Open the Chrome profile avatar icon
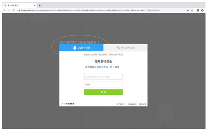This screenshot has width=208, height=130. coord(198,10)
